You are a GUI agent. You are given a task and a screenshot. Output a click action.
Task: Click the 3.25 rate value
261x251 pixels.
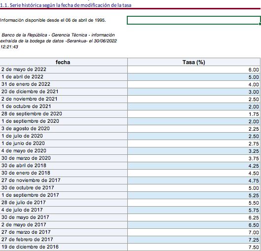pos(254,151)
